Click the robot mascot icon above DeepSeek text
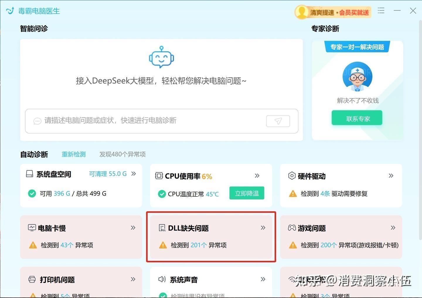Screen dimensions: 422x298 [x=161, y=58]
